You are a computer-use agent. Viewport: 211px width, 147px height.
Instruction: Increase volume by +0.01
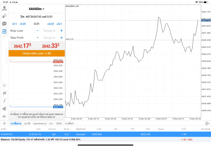50,24
